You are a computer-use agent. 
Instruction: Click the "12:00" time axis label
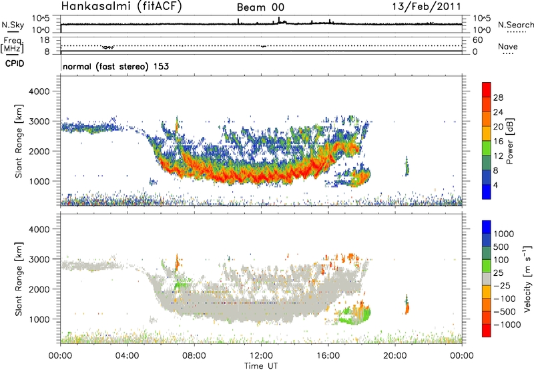pos(261,356)
